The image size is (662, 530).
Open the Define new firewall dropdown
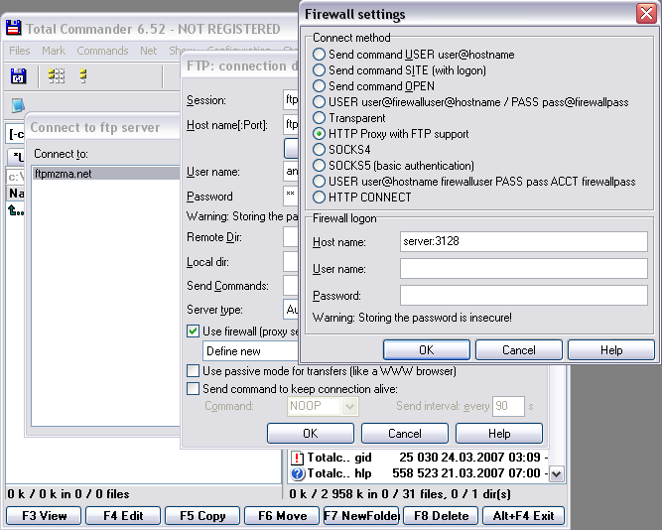coord(251,351)
